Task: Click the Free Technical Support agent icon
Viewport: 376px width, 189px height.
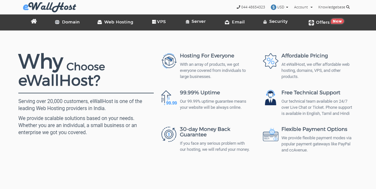Action: (271, 98)
